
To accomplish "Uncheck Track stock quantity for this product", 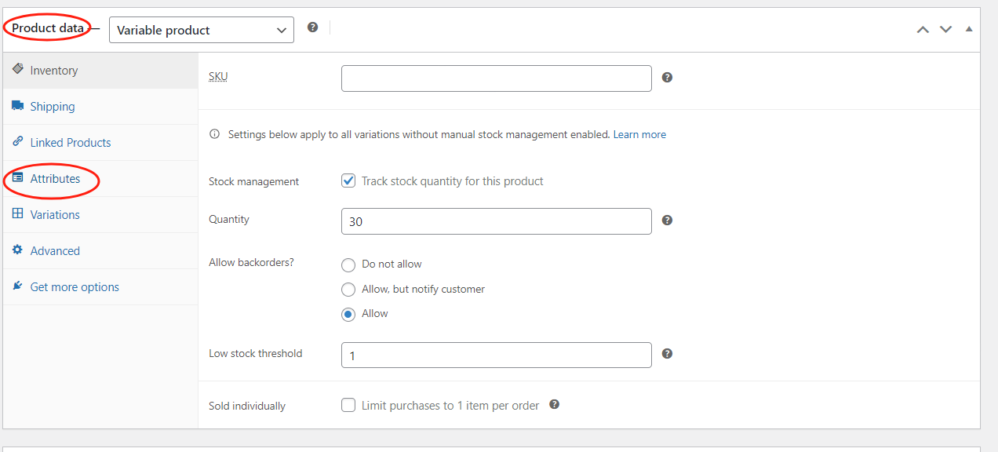I will click(348, 181).
